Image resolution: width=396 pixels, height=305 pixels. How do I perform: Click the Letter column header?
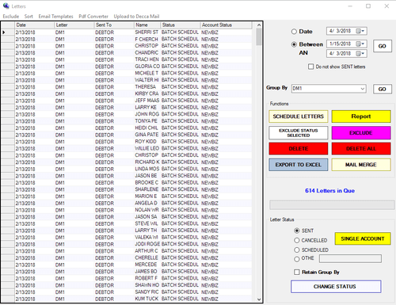pyautogui.click(x=74, y=25)
